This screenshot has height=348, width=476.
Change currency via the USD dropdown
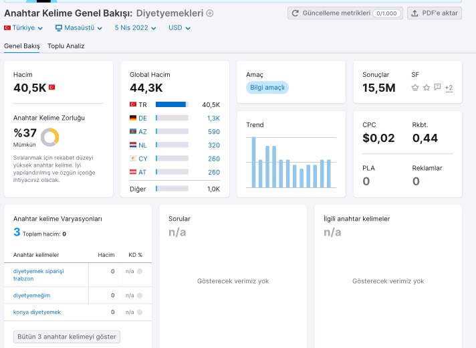[x=179, y=28]
